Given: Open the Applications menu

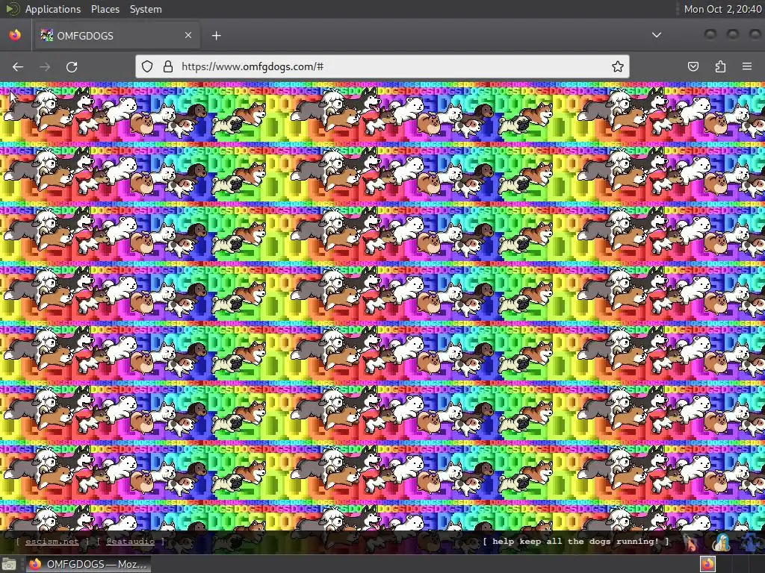Looking at the screenshot, I should point(53,9).
